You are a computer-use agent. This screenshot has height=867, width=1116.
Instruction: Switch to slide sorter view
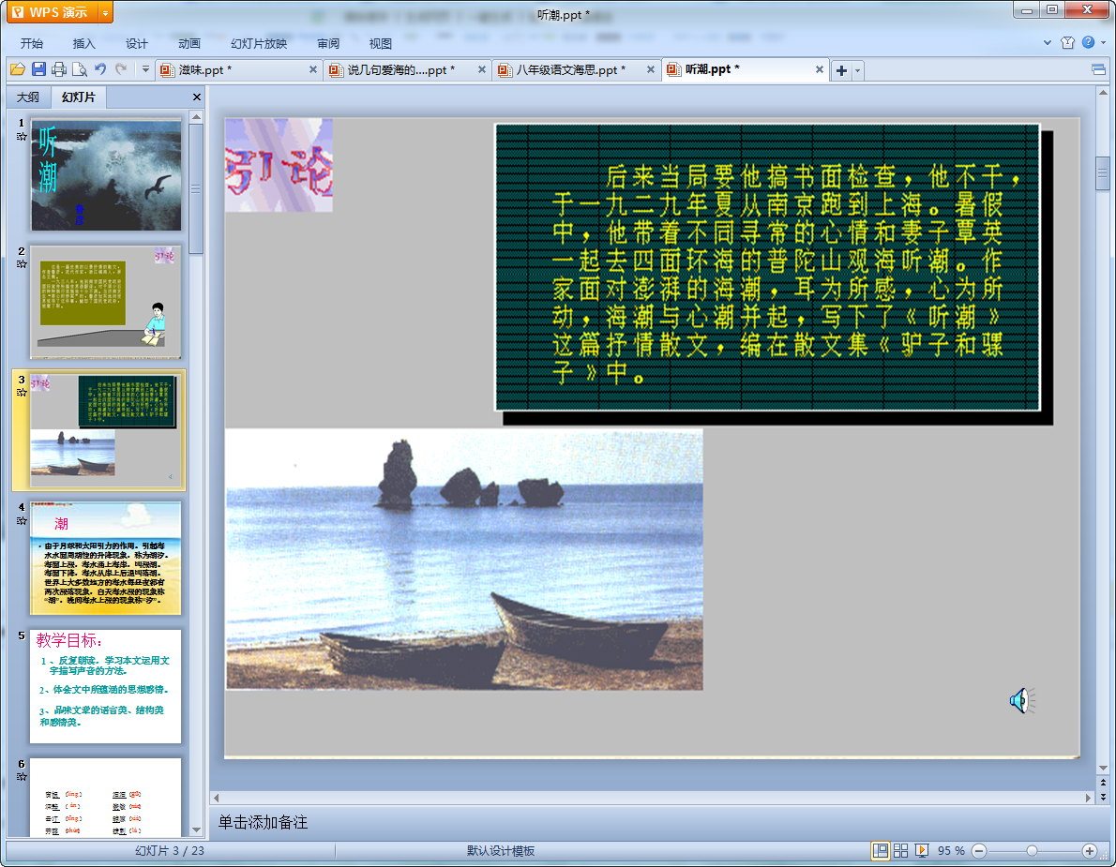[900, 850]
